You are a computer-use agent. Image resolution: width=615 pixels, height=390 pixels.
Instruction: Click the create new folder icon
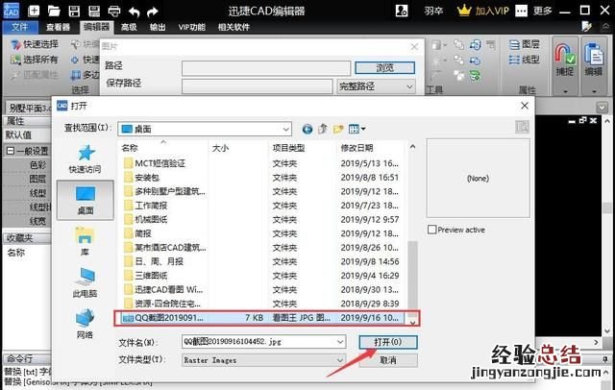click(338, 129)
